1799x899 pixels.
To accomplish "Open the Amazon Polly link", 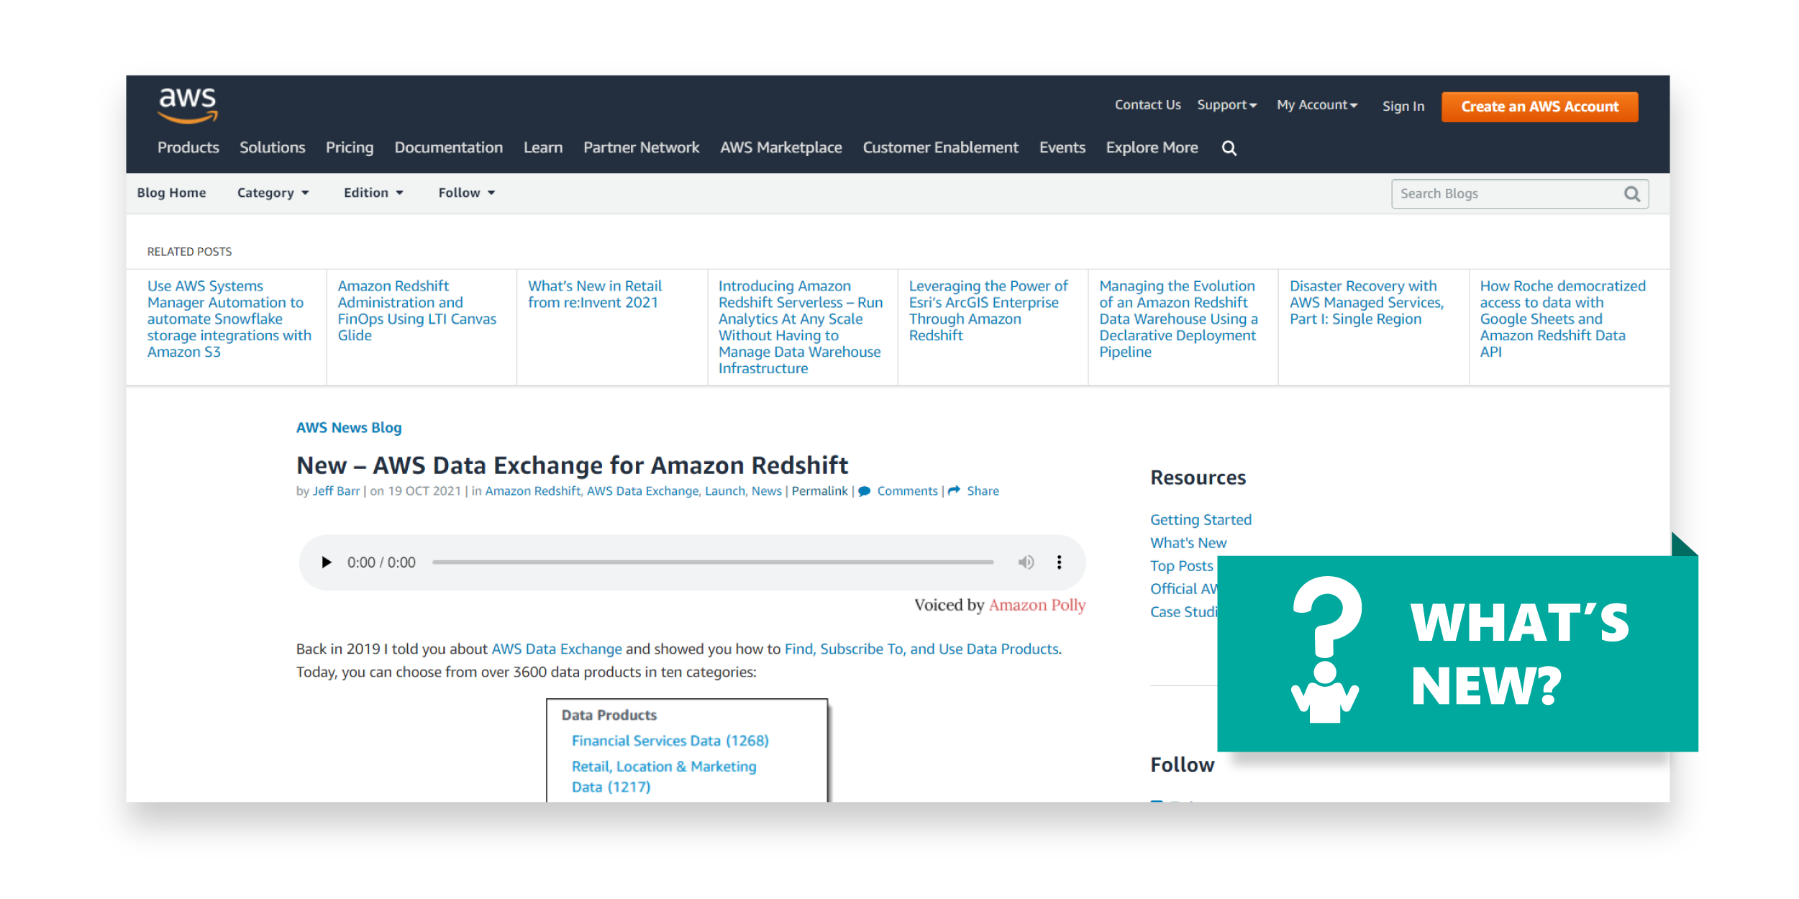I will (1037, 606).
